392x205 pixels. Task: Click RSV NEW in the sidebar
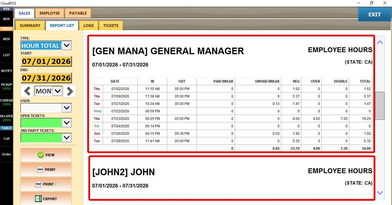pos(6,19)
